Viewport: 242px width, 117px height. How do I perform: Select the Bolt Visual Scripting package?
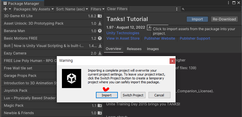click(x=52, y=46)
